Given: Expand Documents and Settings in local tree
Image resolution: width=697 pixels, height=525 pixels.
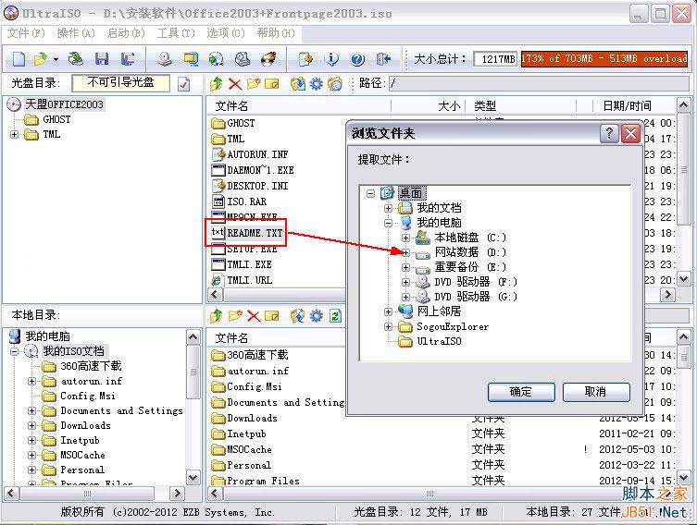Looking at the screenshot, I should 31,410.
